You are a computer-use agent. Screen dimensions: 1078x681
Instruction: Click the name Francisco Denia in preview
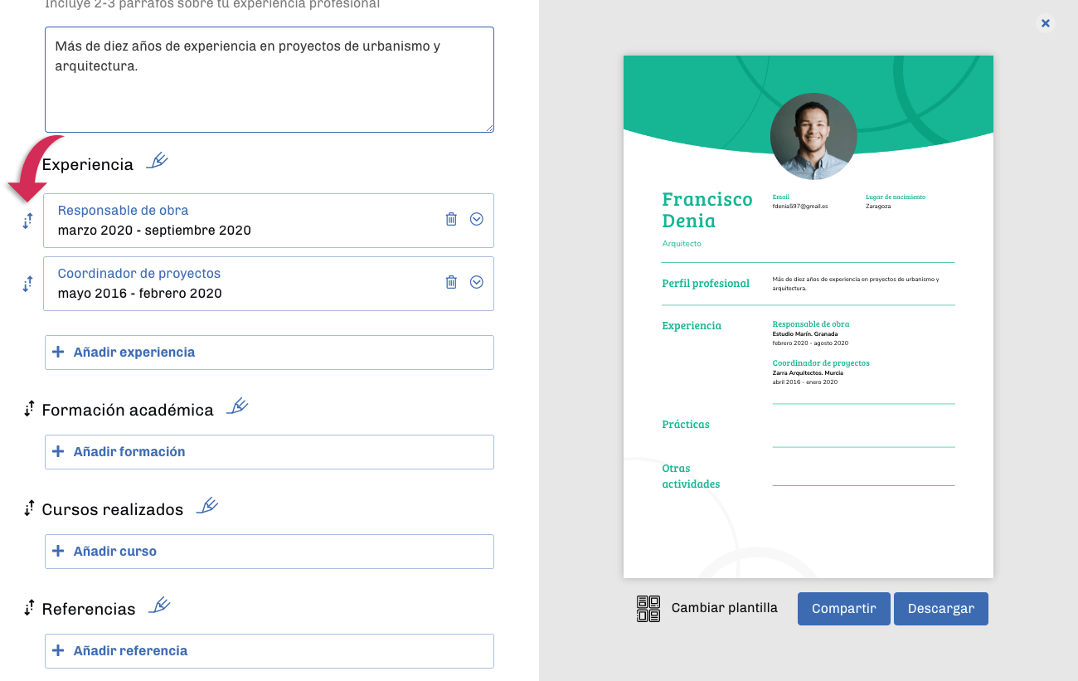(x=707, y=210)
